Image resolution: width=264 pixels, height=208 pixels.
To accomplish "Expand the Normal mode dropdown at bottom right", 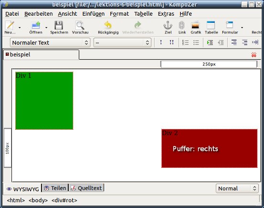I will tap(237, 188).
